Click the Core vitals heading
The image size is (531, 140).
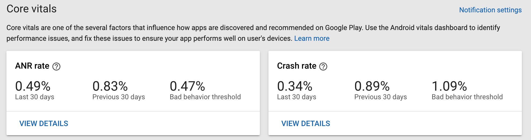coord(31,9)
